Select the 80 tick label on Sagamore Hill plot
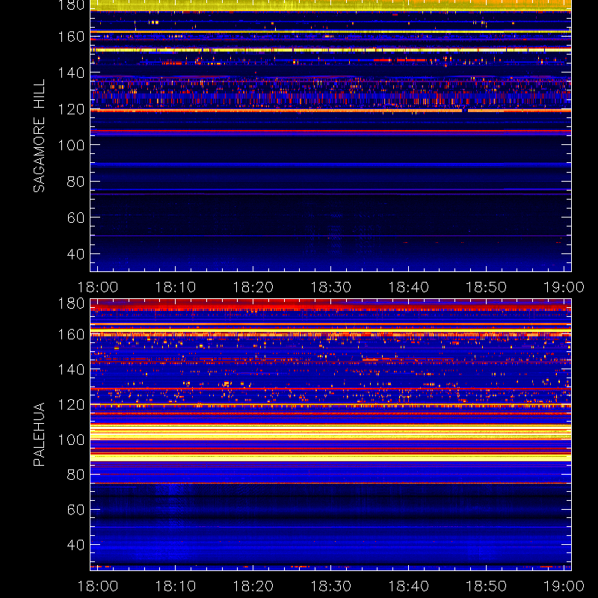The height and width of the screenshot is (598, 598). 75,182
